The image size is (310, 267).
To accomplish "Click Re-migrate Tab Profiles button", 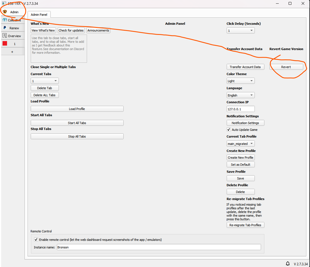I will pos(245,225).
